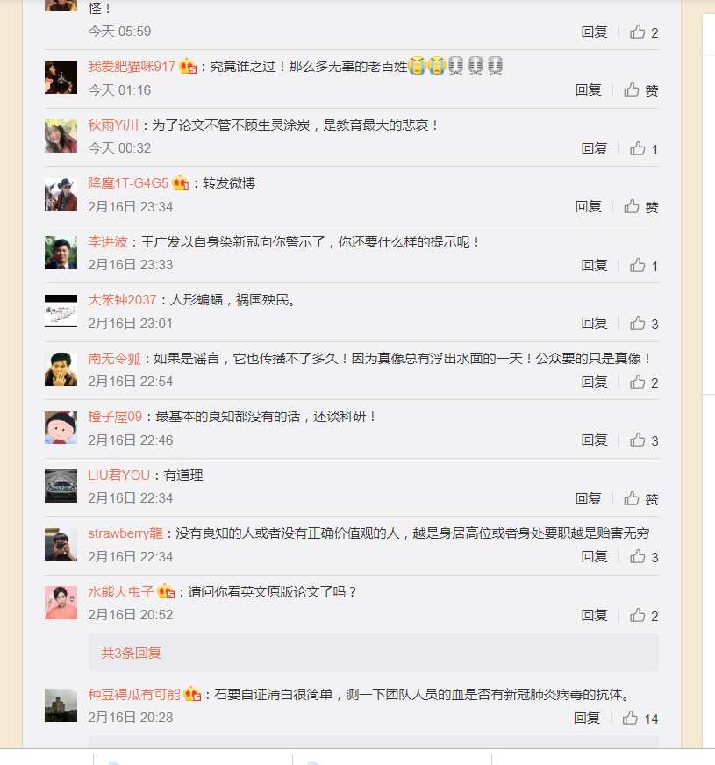Reply to 水熊大虫子's comment
Image resolution: width=715 pixels, height=765 pixels.
click(594, 615)
